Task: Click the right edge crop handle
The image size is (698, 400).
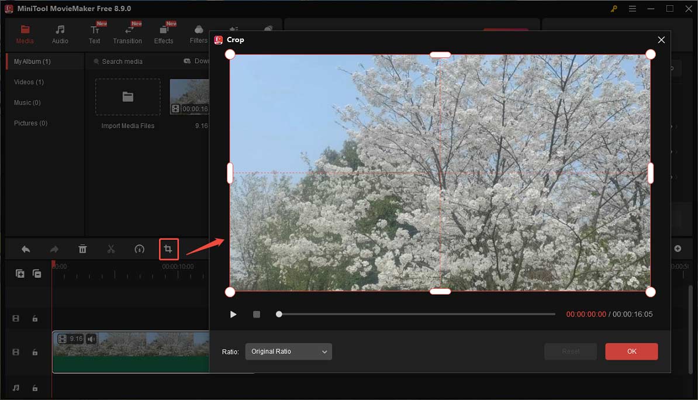Action: tap(651, 173)
